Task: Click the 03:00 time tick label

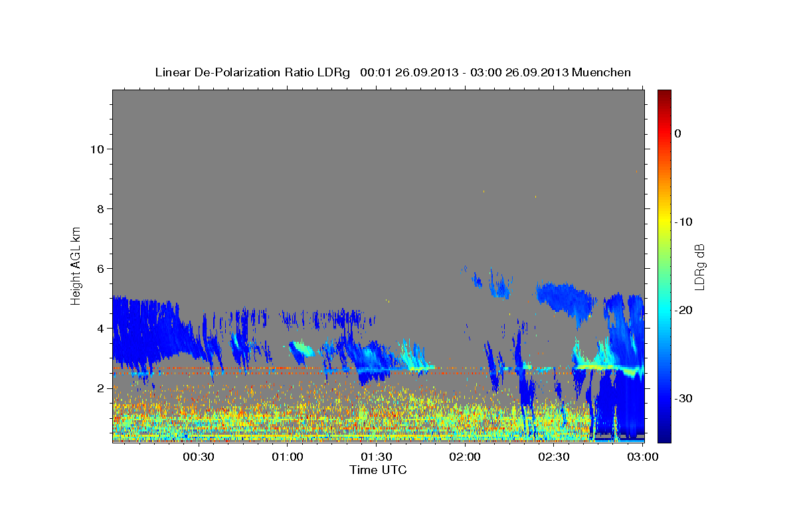Action: pos(642,457)
